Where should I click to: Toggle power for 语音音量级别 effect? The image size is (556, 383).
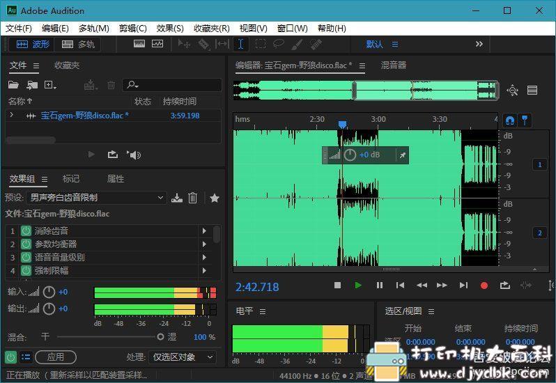26,257
